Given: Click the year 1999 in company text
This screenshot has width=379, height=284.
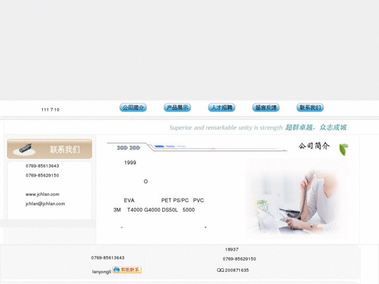Looking at the screenshot, I should [130, 163].
